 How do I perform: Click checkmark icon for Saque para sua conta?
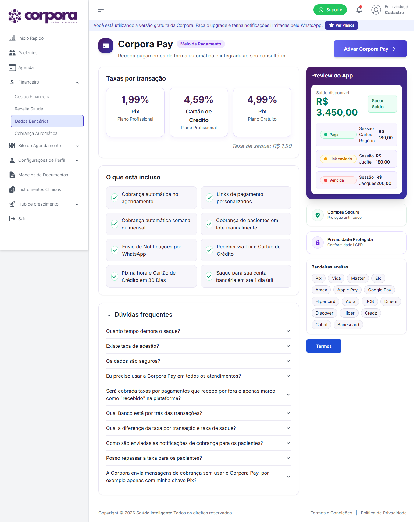209,276
